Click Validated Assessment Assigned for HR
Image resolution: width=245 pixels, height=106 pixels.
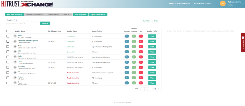pyautogui.click(x=102, y=73)
